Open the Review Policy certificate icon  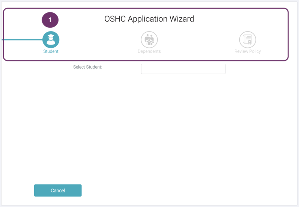pyautogui.click(x=248, y=39)
